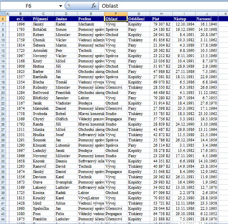Click cell with surname 'Břidlický'
The image size is (228, 224).
[43, 98]
